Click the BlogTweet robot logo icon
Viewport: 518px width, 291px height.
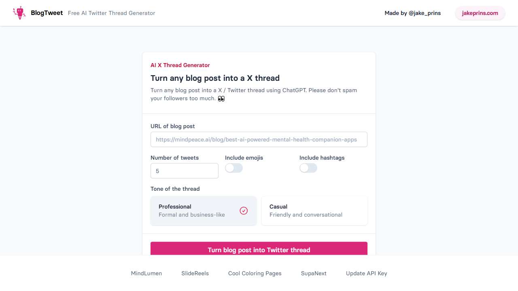click(x=19, y=13)
